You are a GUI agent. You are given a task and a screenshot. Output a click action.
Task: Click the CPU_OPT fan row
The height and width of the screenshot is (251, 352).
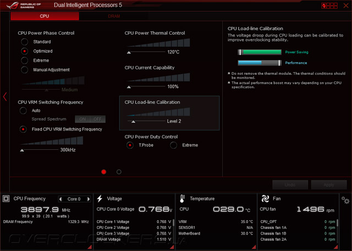click(298, 222)
